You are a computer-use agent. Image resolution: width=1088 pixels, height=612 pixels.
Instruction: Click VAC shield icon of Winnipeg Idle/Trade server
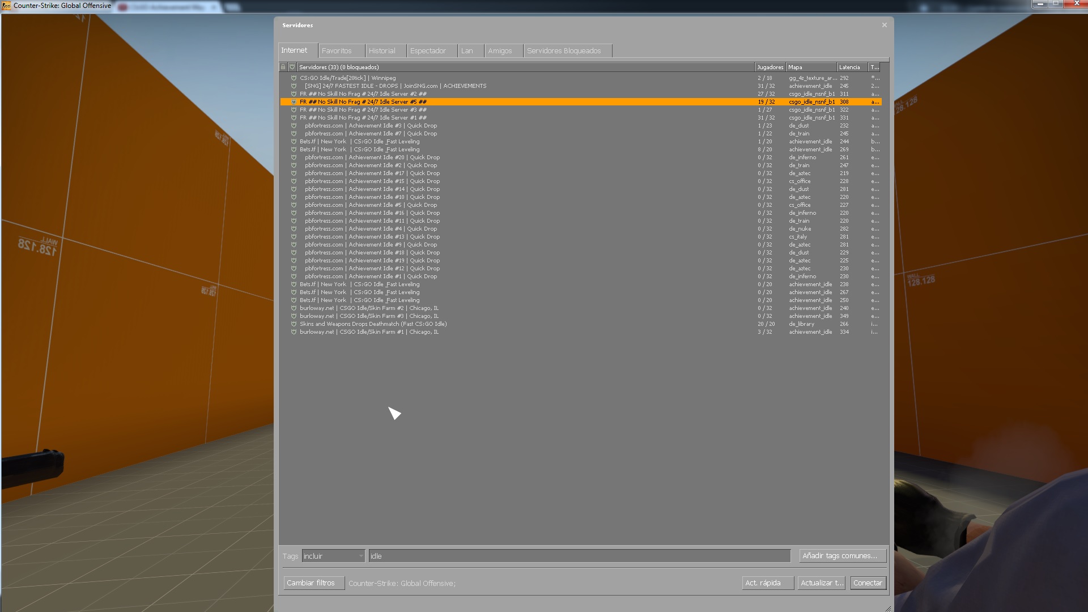(x=294, y=78)
